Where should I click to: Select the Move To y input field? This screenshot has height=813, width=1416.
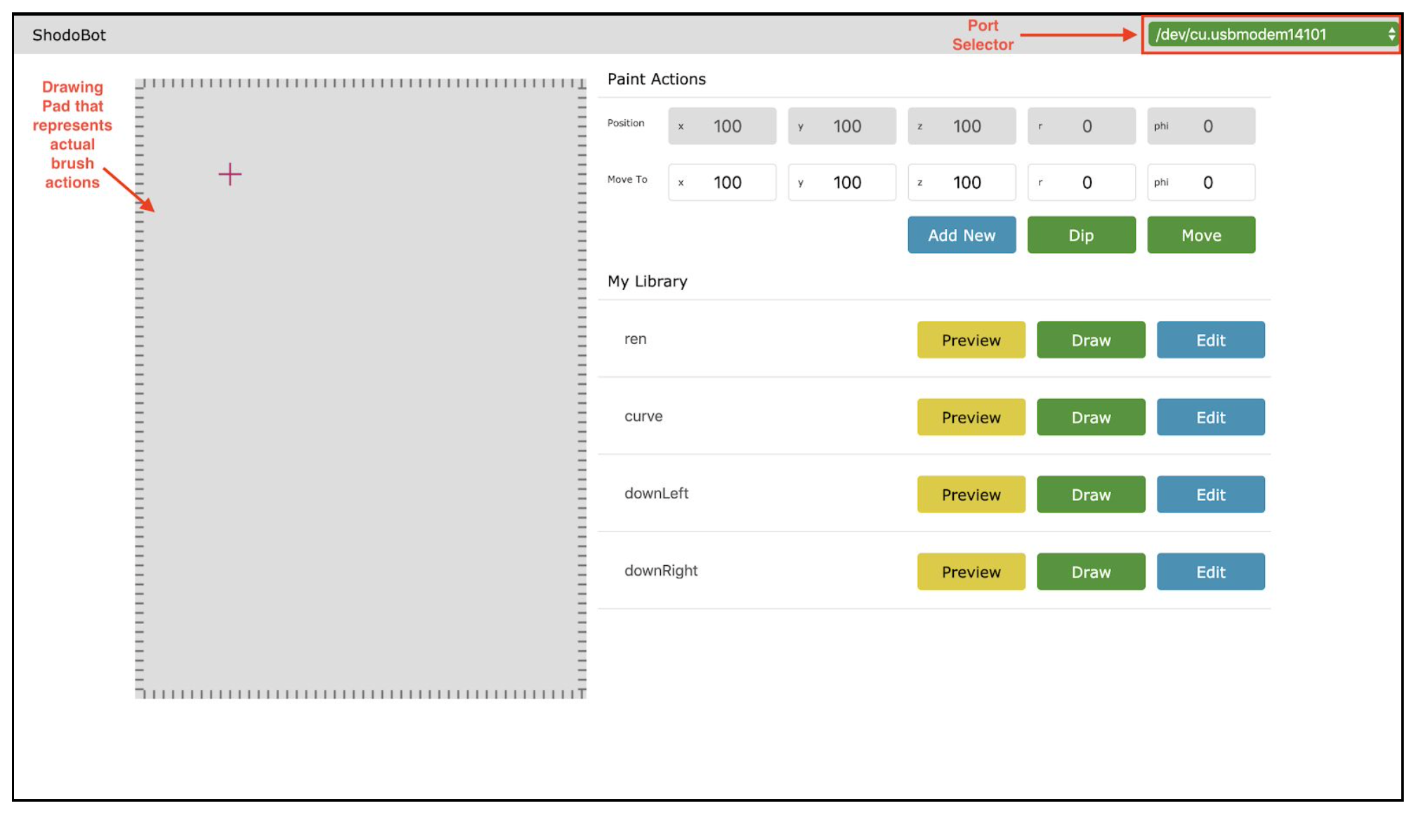click(841, 182)
